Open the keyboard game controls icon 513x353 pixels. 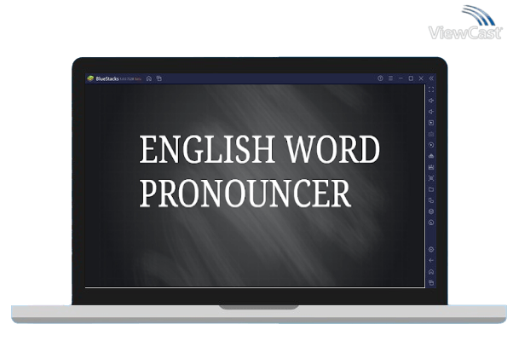coord(431,134)
